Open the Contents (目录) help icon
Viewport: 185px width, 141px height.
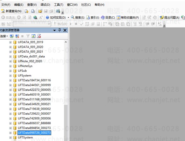(x=102, y=17)
